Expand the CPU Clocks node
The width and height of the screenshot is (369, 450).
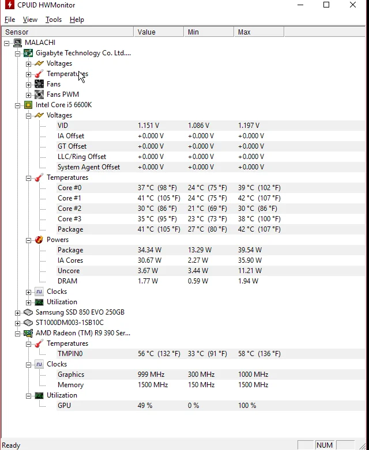(28, 292)
